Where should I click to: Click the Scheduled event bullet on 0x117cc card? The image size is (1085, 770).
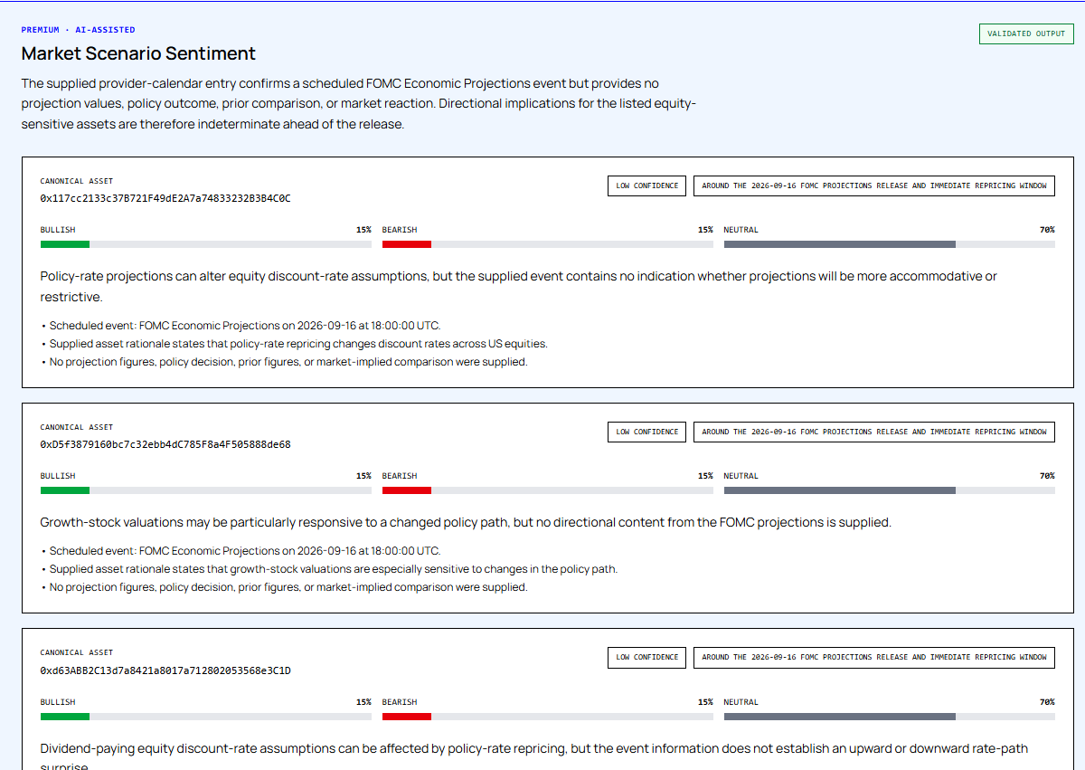(241, 326)
